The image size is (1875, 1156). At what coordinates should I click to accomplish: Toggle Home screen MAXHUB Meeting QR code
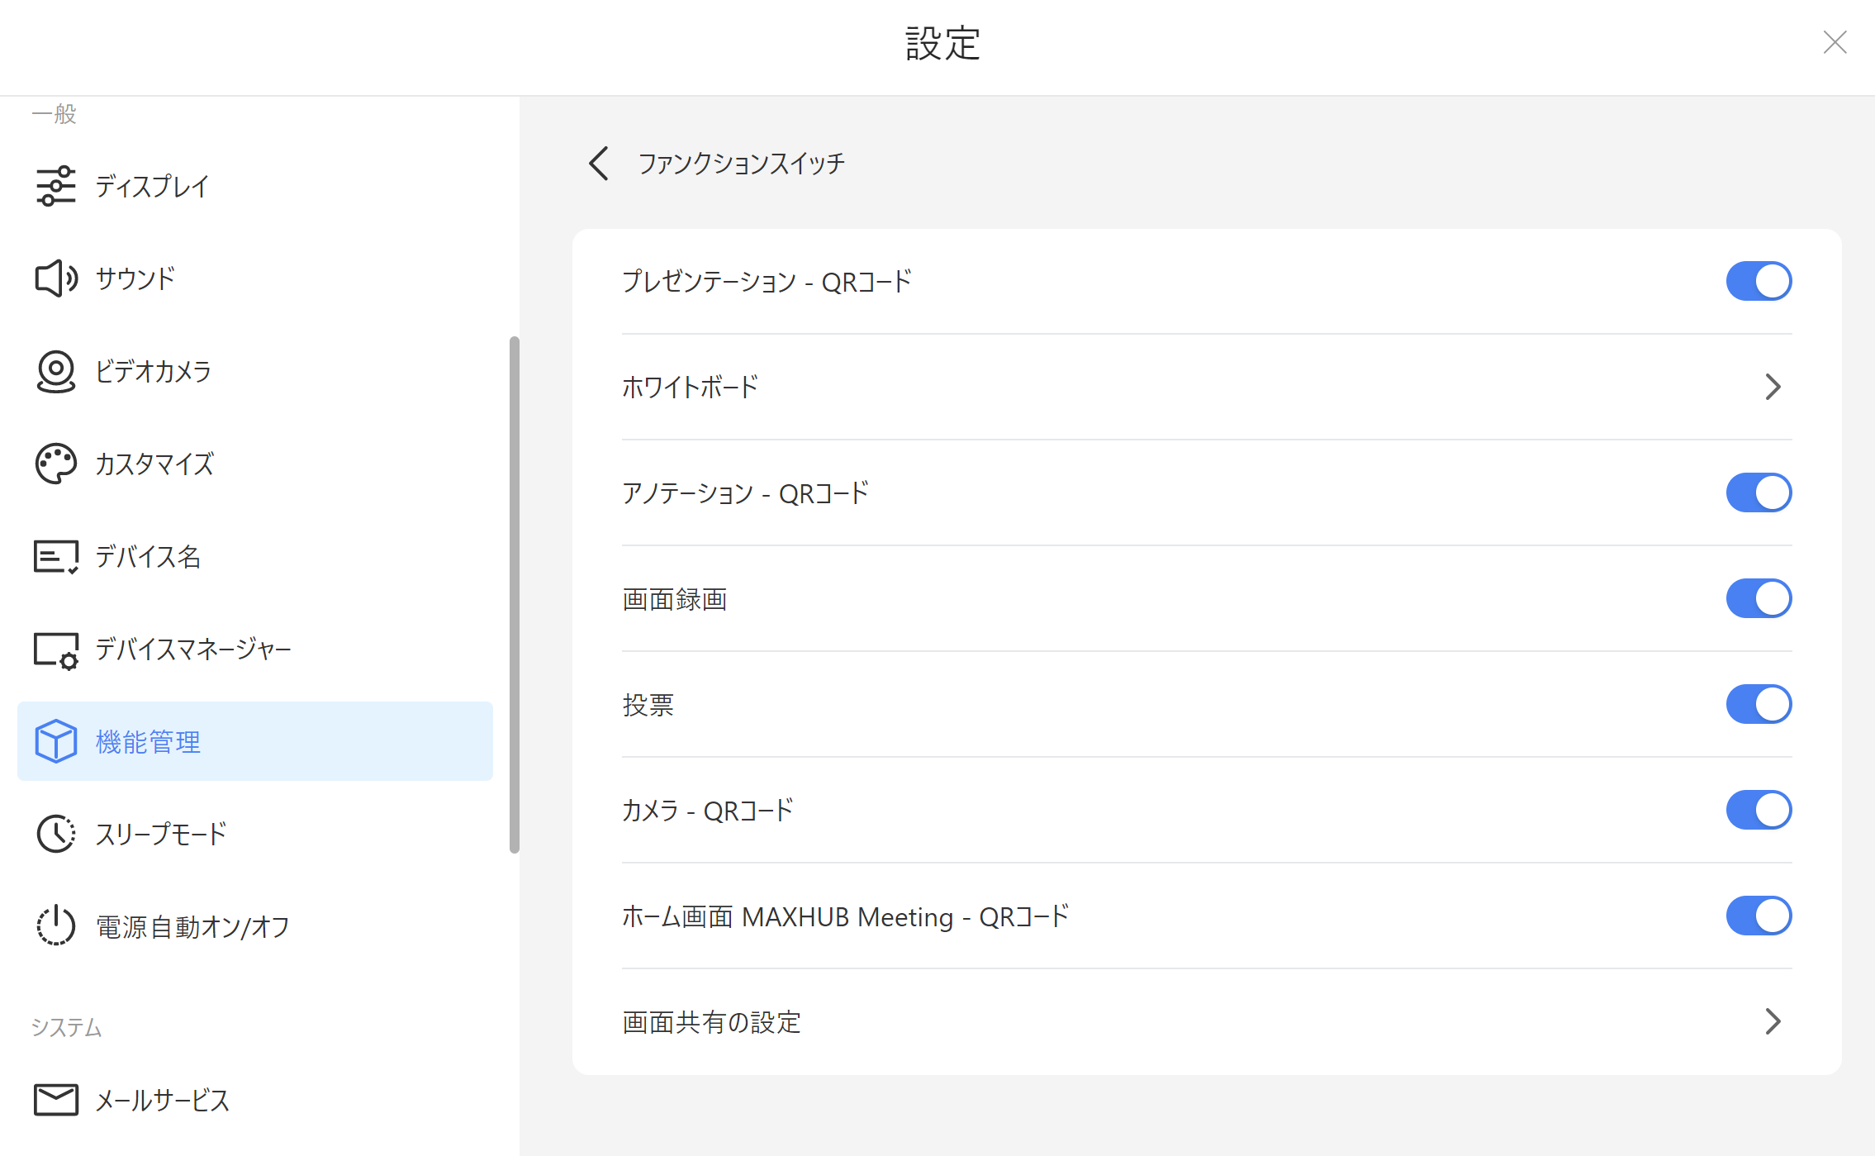(1759, 916)
